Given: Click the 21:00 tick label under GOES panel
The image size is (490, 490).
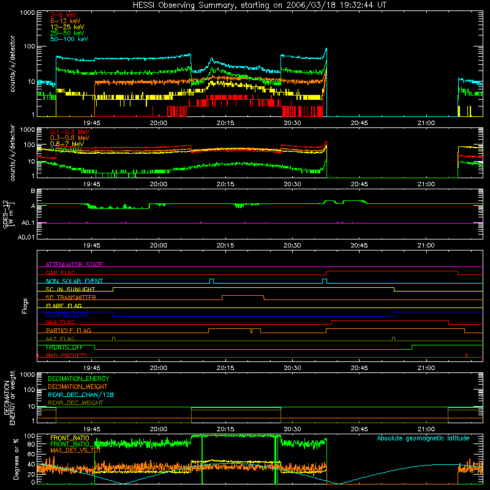Looking at the screenshot, I should point(426,246).
